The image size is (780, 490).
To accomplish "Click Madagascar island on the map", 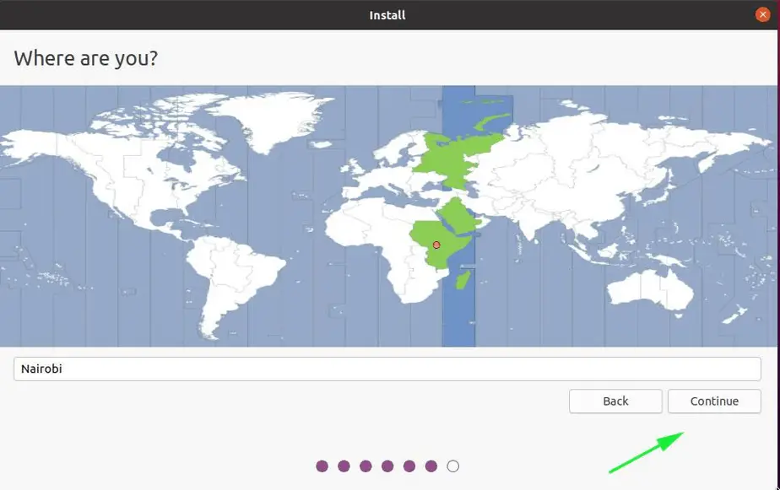I will point(463,279).
